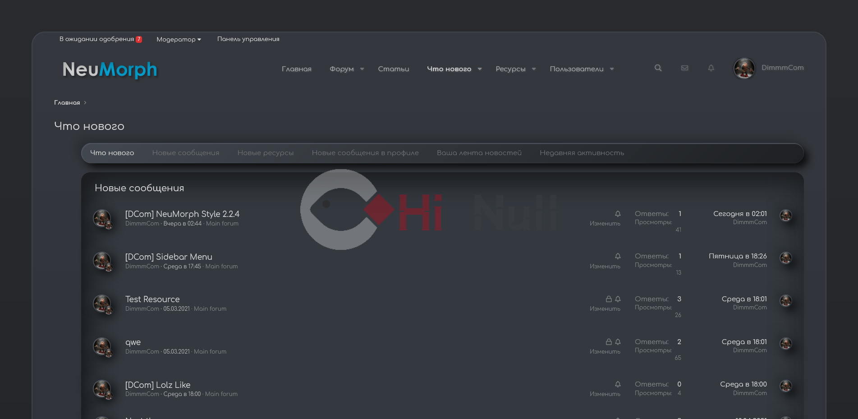
Task: Click the NeuMorph logo
Action: coord(110,69)
